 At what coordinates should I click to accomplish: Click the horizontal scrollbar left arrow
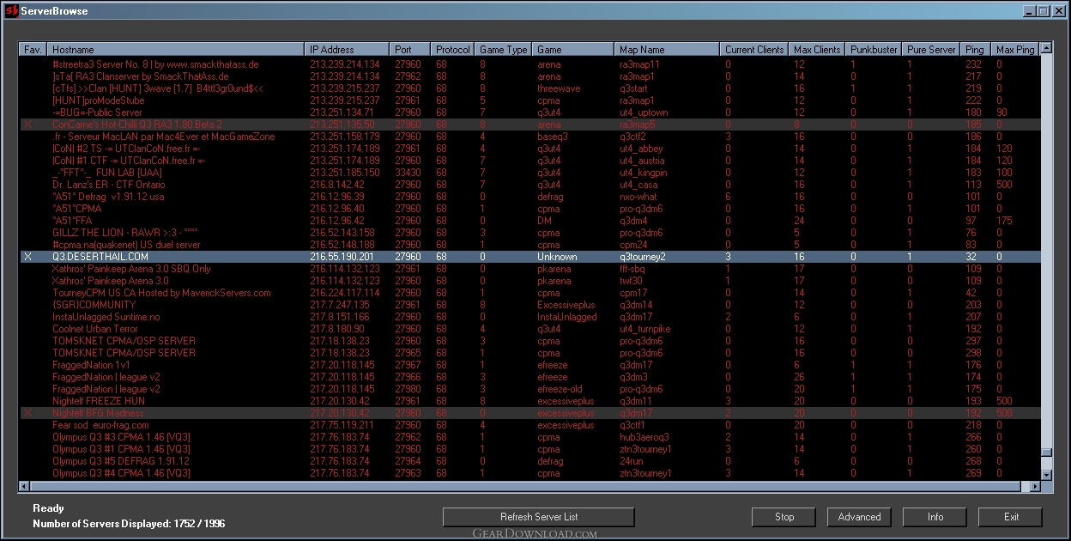click(x=25, y=487)
